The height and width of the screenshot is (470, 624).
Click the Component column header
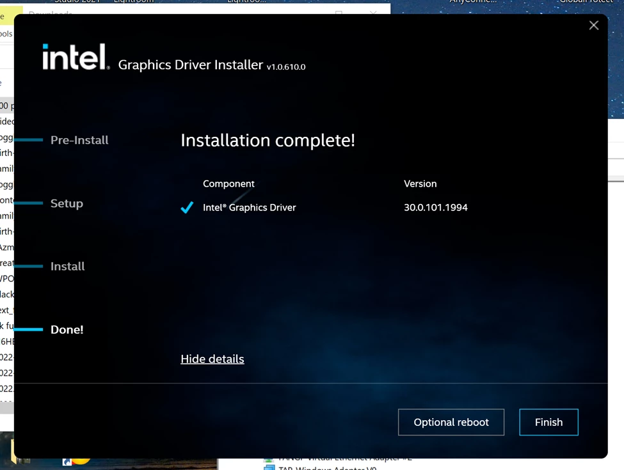point(228,184)
